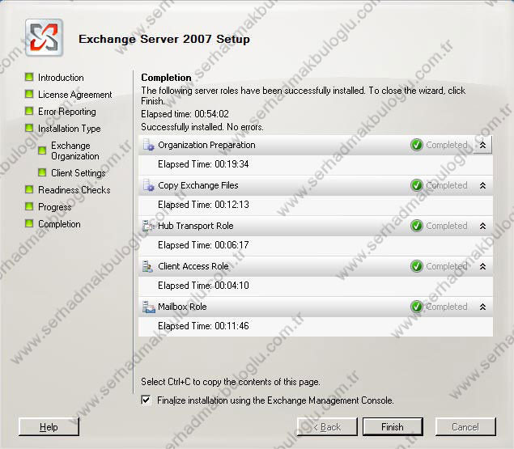Select the Error Reporting wizard step

(x=67, y=112)
